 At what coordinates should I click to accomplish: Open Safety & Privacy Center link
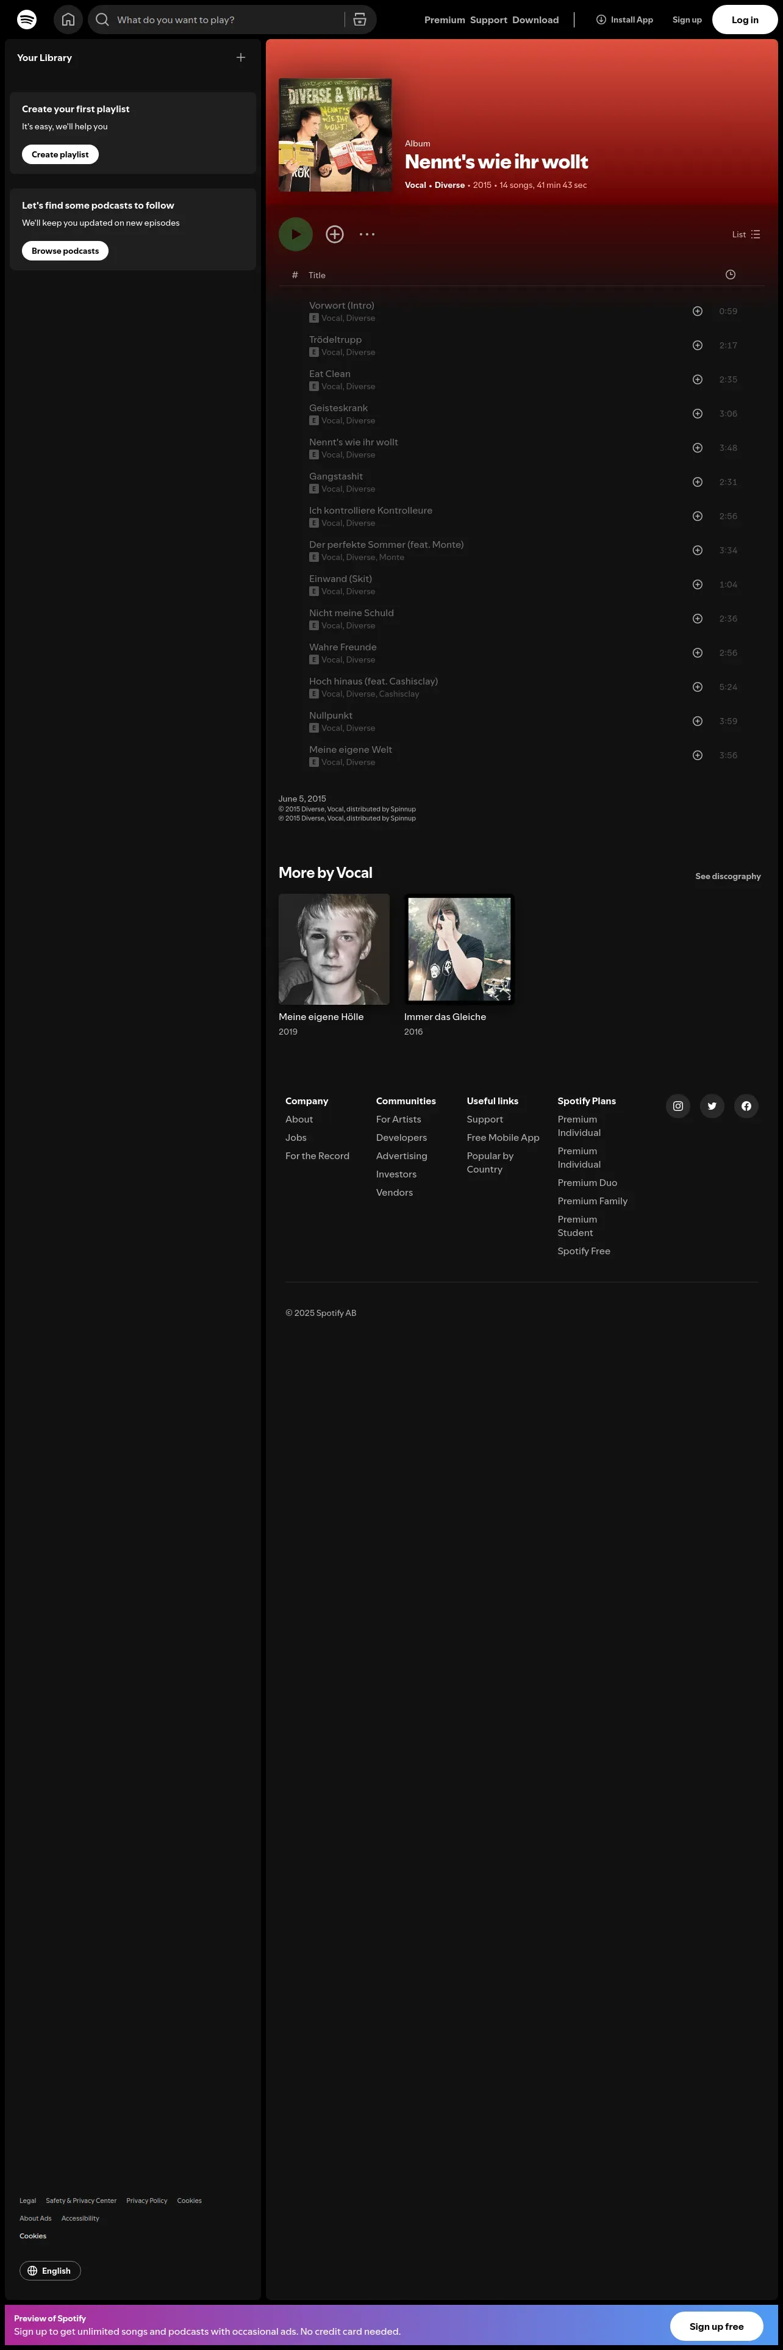[81, 2201]
